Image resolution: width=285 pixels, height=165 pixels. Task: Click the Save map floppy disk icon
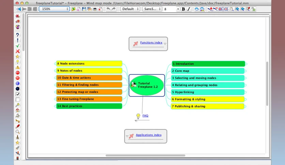pyautogui.click(x=84, y=9)
